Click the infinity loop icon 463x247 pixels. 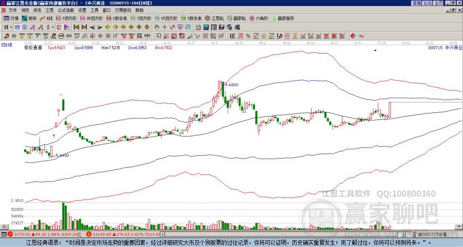[361, 36]
